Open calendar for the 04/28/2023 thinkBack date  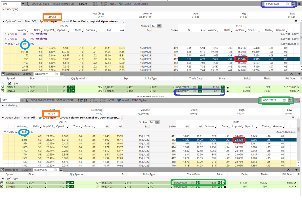pyautogui.click(x=287, y=4)
